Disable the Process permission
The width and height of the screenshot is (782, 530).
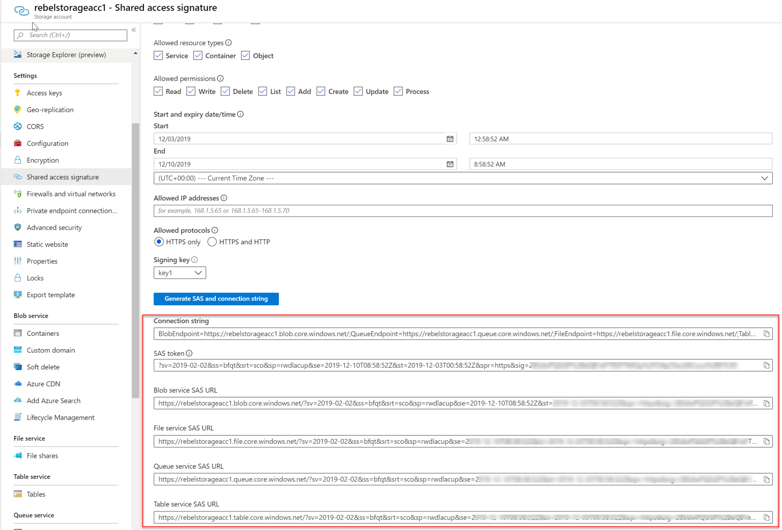click(398, 91)
